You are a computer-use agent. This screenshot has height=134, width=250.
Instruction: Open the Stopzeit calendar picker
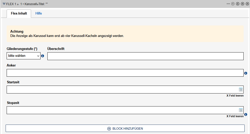241,110
